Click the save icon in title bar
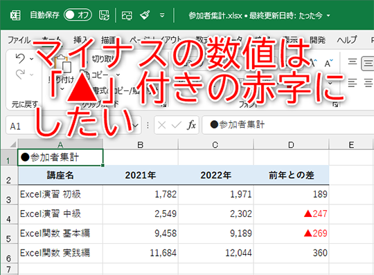 tap(104, 15)
